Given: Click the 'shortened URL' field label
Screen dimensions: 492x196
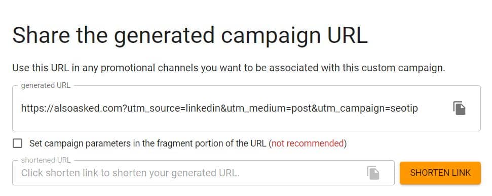Looking at the screenshot, I should [x=46, y=160].
